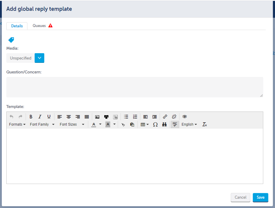The image size is (275, 208).
Task: Switch to the Queues tab
Action: tap(39, 26)
